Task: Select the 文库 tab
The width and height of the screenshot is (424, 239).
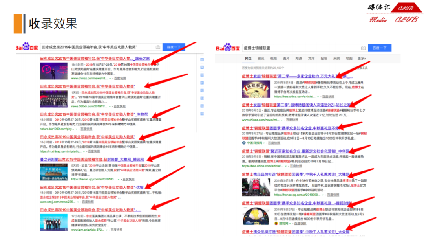Action: click(x=311, y=59)
